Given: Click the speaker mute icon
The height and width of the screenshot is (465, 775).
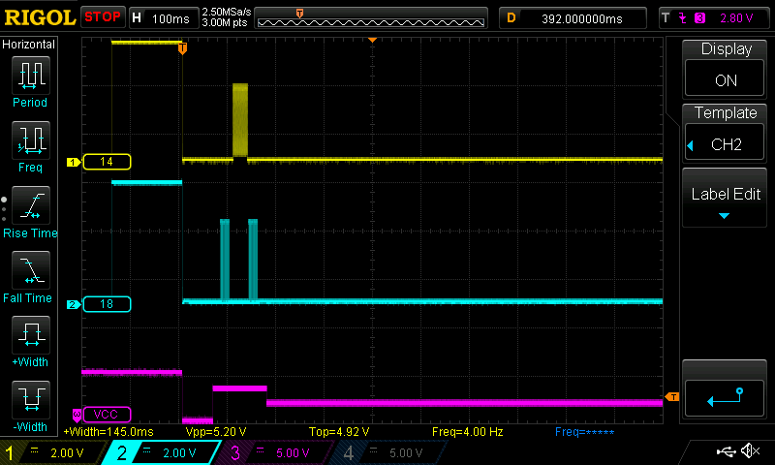Looking at the screenshot, I should click(x=749, y=451).
